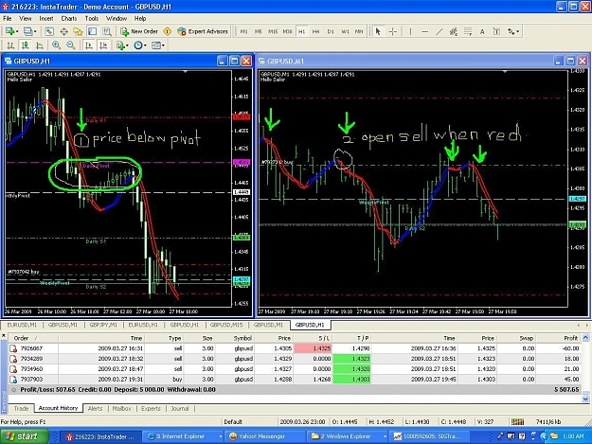Image resolution: width=592 pixels, height=444 pixels.
Task: Expand the Windows Explorer taskbar group arrow
Action: point(385,436)
